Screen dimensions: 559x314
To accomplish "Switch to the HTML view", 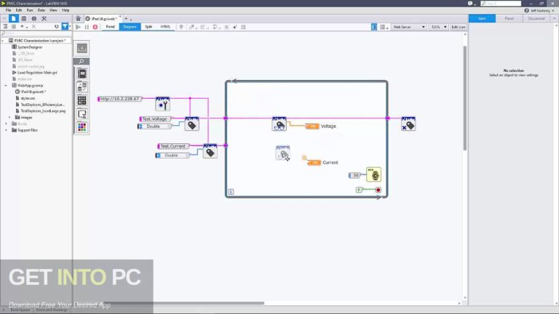I will (165, 27).
